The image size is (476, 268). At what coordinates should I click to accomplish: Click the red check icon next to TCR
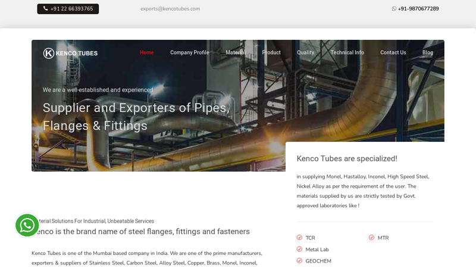pos(299,238)
